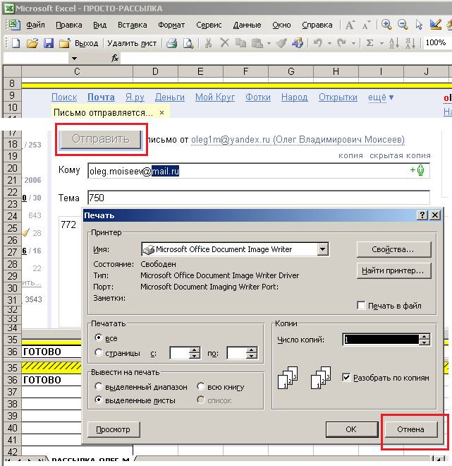Open the printer name dropdown
This screenshot has height=466, width=452.
[x=322, y=249]
